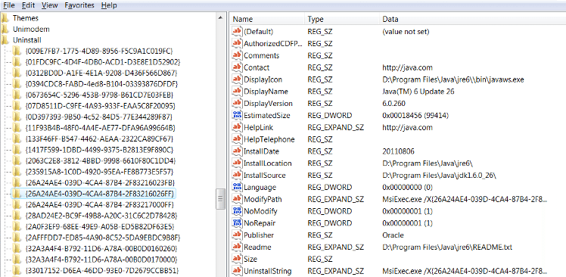Select key {235915A8-1C0D-4920-95EA-FE8B773E5F57}
Screen dimensions: 566x277
(100, 172)
